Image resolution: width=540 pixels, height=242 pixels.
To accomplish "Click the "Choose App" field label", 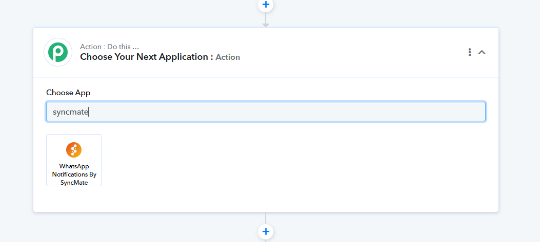I will click(68, 93).
